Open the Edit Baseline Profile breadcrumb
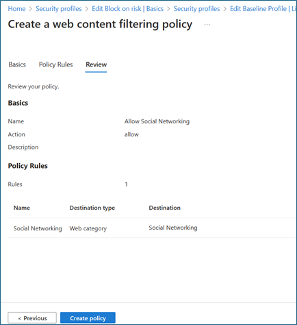Screen dimensions: 297x325 263,9
